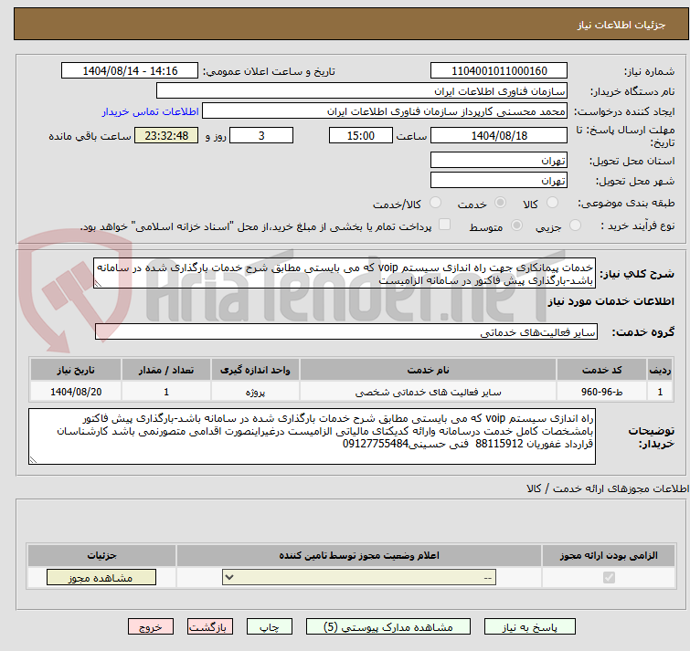The height and width of the screenshot is (651, 690).
Task: Click the کد خدمت column header
Action: coord(601,370)
